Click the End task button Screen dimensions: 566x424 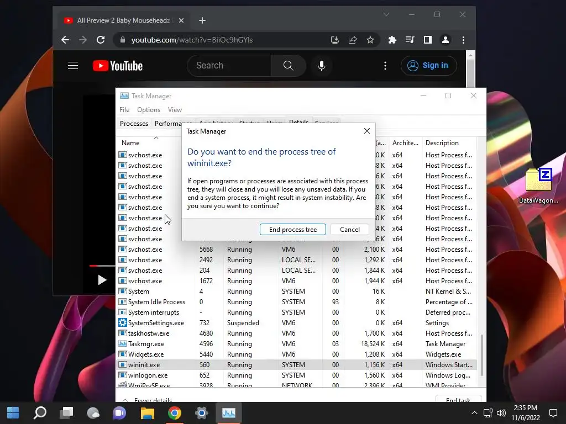[458, 399]
